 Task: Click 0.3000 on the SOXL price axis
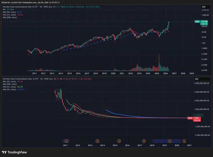(x=204, y=54)
